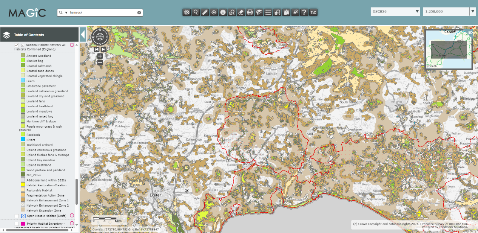The width and height of the screenshot is (478, 233).
Task: Clear the hemyock search text
Action: 139,12
